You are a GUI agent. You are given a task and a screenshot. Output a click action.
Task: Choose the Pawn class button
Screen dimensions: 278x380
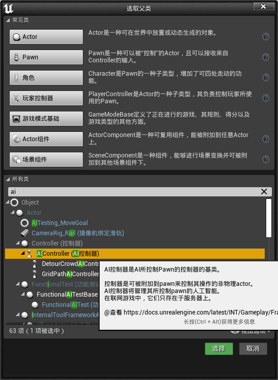(x=46, y=57)
